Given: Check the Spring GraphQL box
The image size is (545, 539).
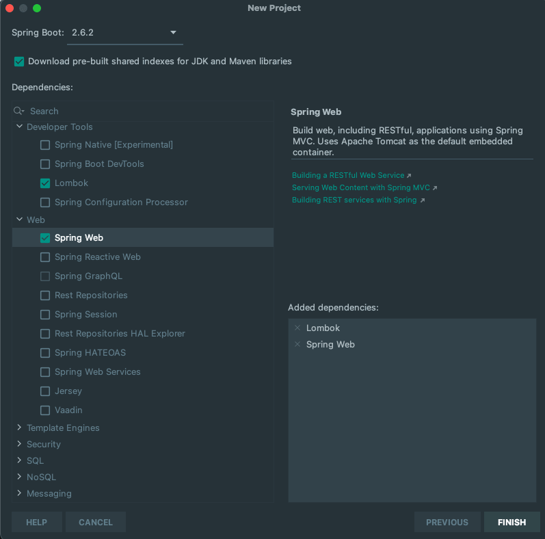Looking at the screenshot, I should pyautogui.click(x=45, y=276).
